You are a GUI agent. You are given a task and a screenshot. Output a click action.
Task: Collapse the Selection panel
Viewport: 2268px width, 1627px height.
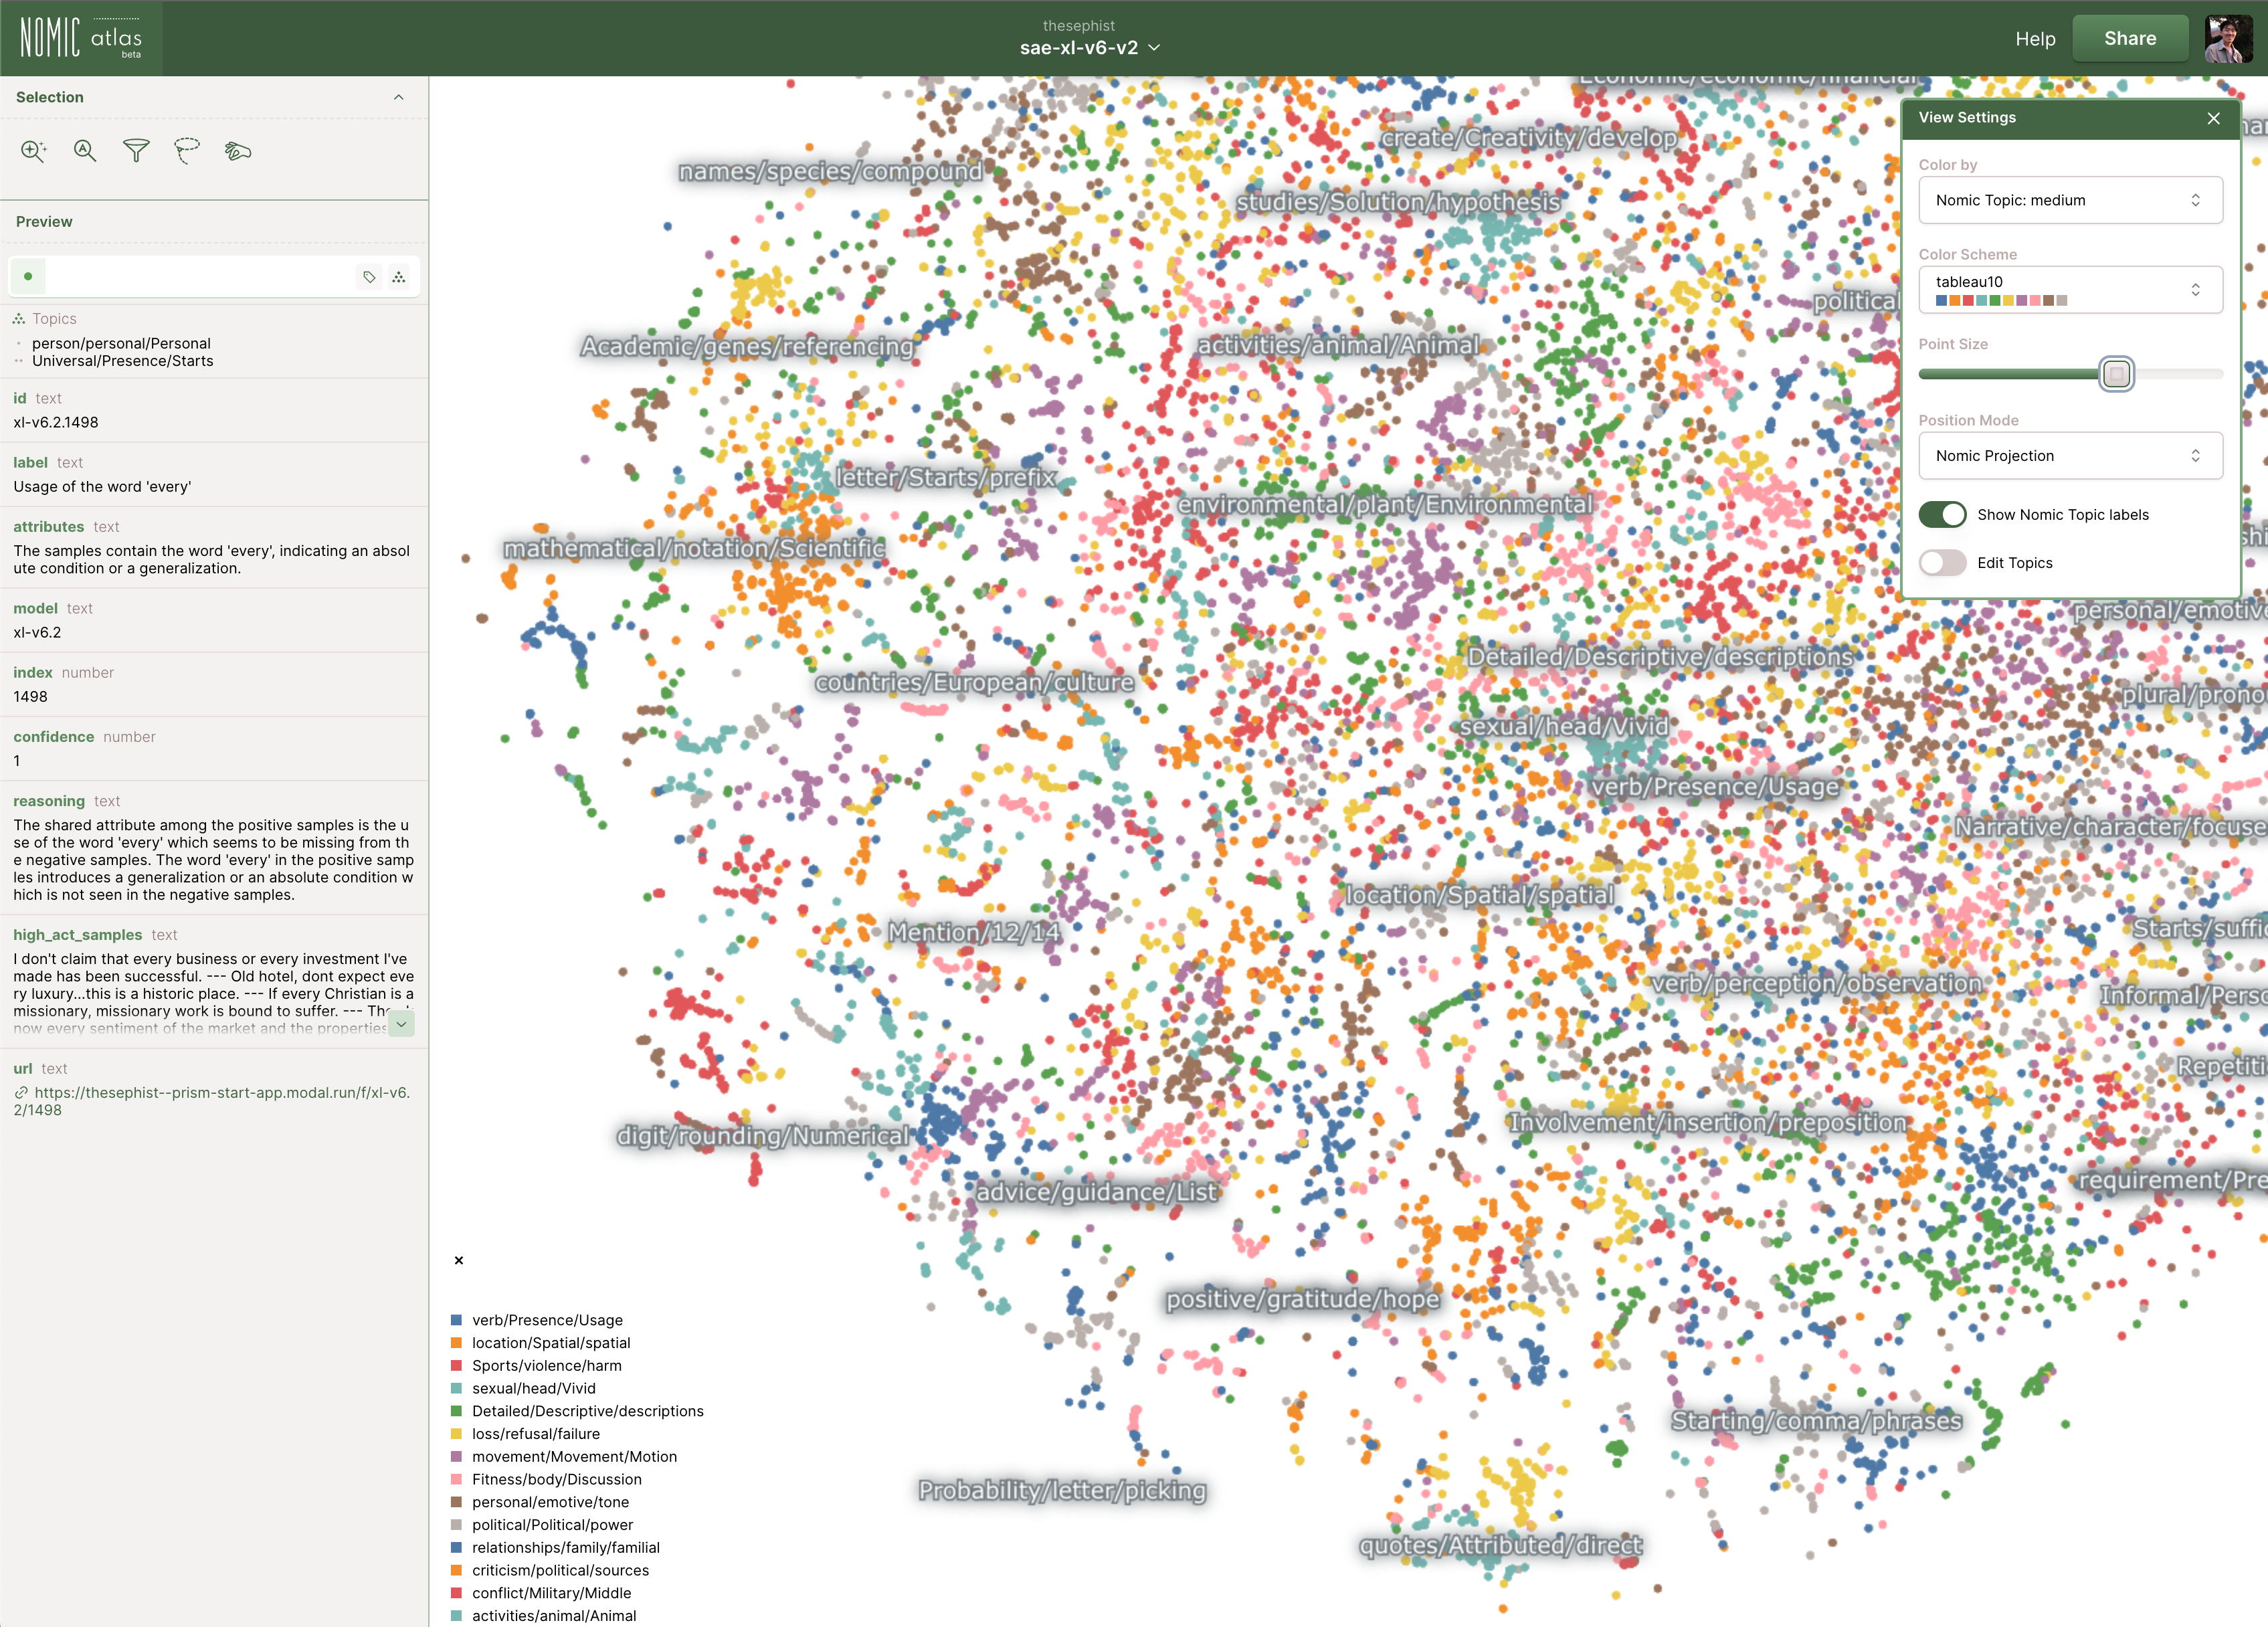click(x=398, y=97)
